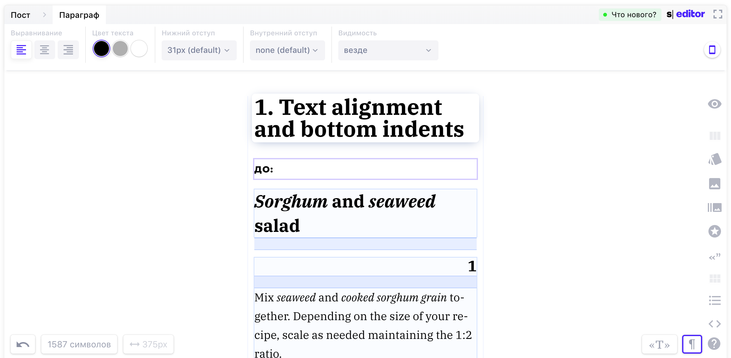Click the undo arrow
731x358 pixels.
[x=23, y=344]
